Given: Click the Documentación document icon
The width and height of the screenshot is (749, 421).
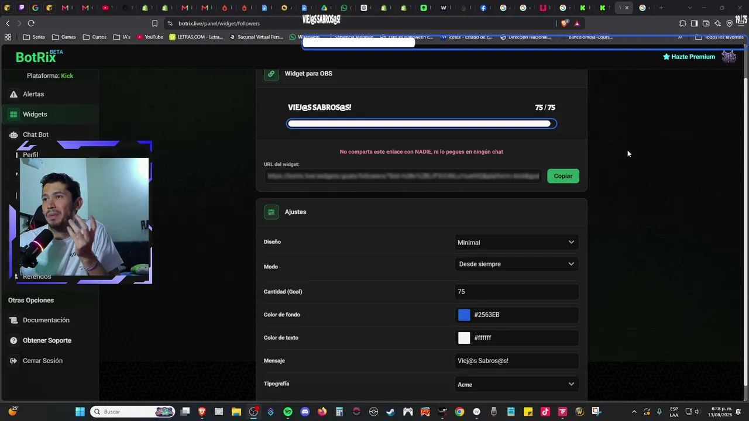Looking at the screenshot, I should [13, 320].
